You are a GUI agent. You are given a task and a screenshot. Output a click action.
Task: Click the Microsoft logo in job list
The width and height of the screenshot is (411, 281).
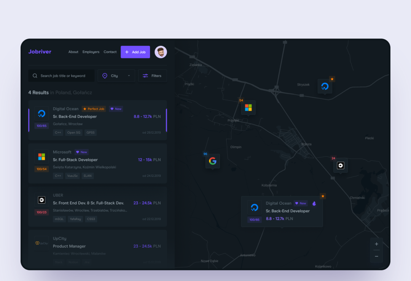(x=41, y=157)
